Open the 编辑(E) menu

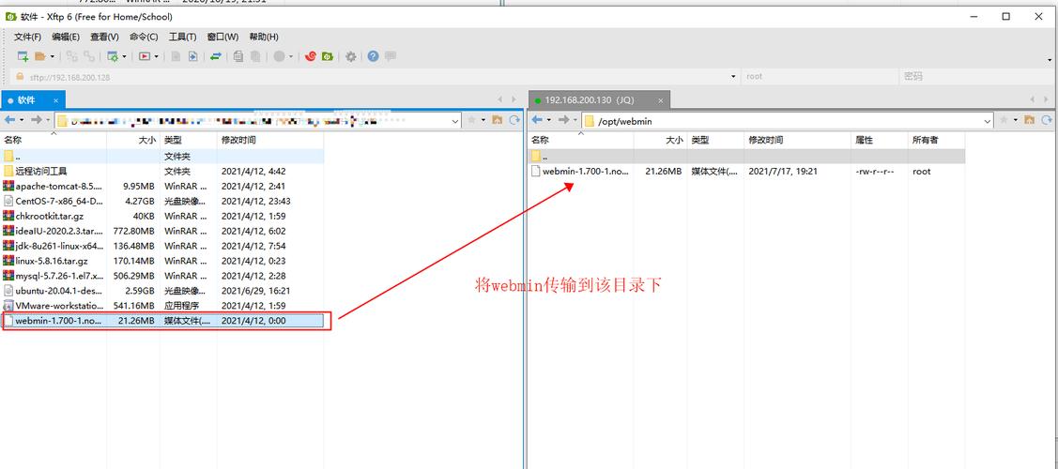pos(66,38)
